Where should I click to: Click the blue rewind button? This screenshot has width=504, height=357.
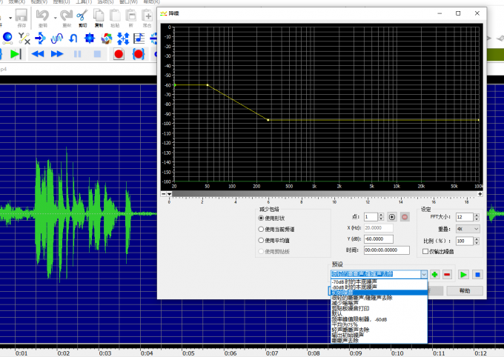point(38,54)
